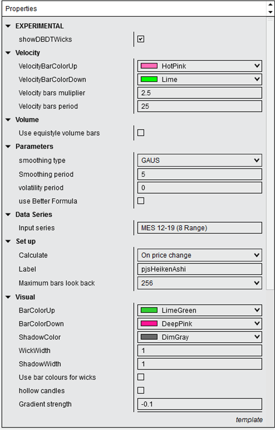Enable the hollow candles checkbox
Image resolution: width=275 pixels, height=430 pixels.
pyautogui.click(x=140, y=391)
